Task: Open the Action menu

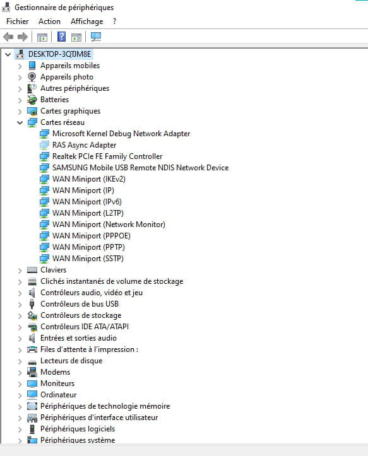Action: pyautogui.click(x=49, y=21)
